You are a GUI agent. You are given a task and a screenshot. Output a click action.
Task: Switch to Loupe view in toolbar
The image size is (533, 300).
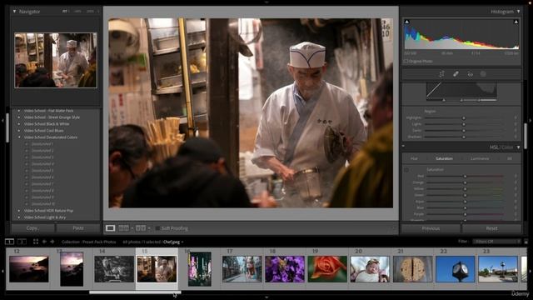pyautogui.click(x=110, y=228)
